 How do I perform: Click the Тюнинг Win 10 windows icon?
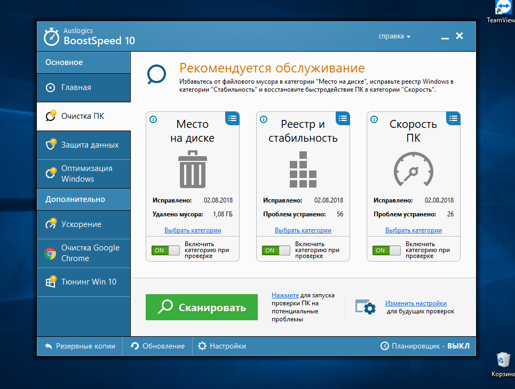click(51, 281)
